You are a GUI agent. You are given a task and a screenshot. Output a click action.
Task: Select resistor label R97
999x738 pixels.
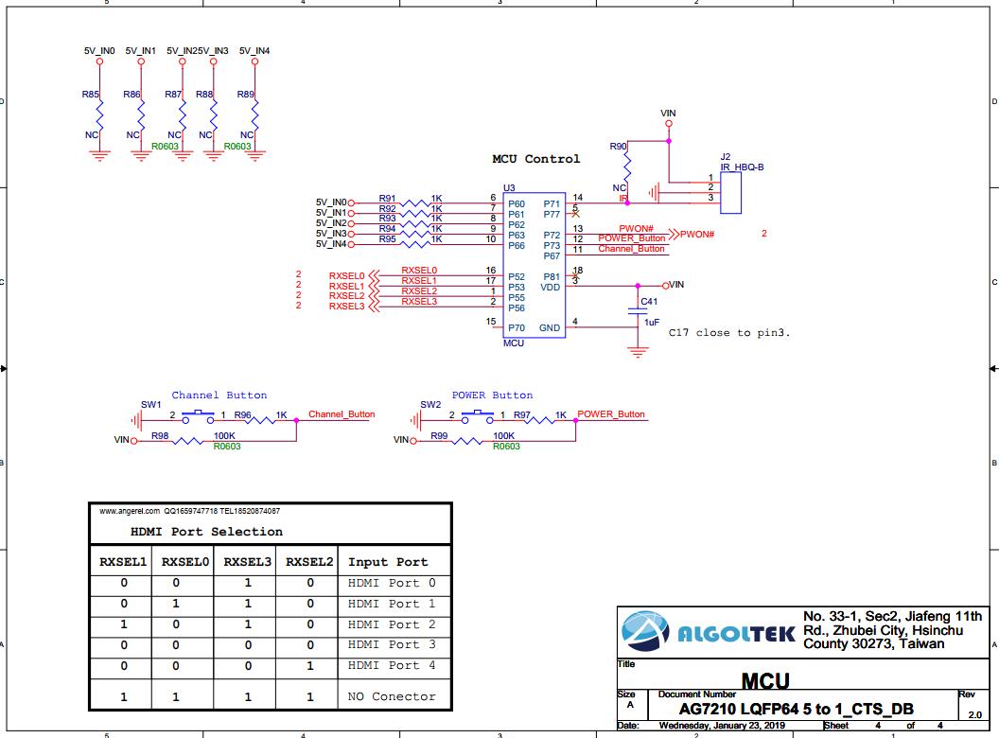pyautogui.click(x=522, y=414)
